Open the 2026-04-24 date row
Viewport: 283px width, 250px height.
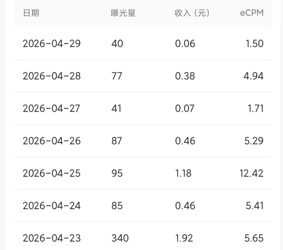coord(143,206)
